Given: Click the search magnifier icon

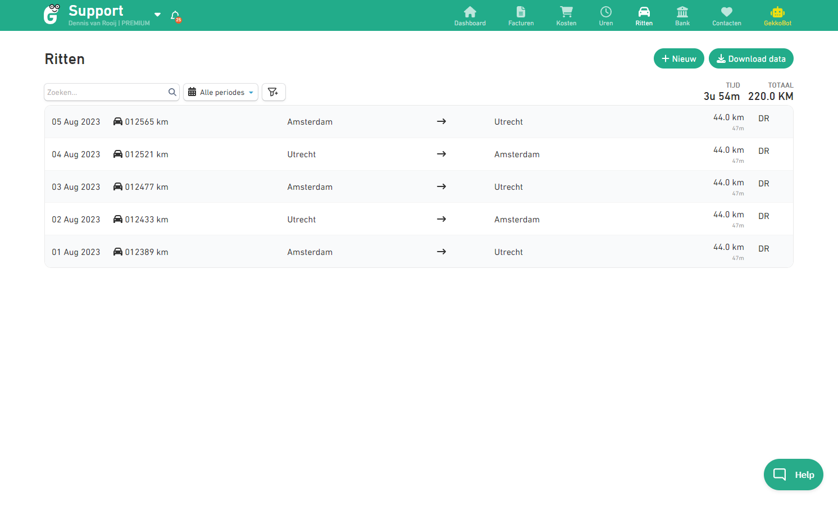Looking at the screenshot, I should coord(172,92).
